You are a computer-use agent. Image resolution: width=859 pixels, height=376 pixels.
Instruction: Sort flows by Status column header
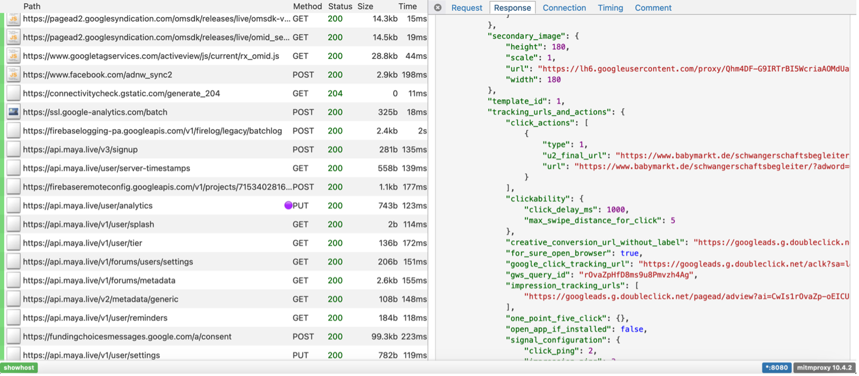pos(340,6)
